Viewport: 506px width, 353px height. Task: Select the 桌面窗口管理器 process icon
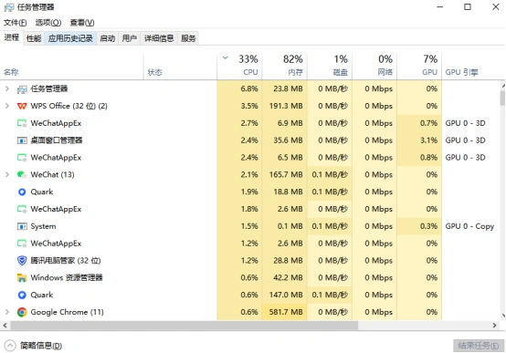22,140
